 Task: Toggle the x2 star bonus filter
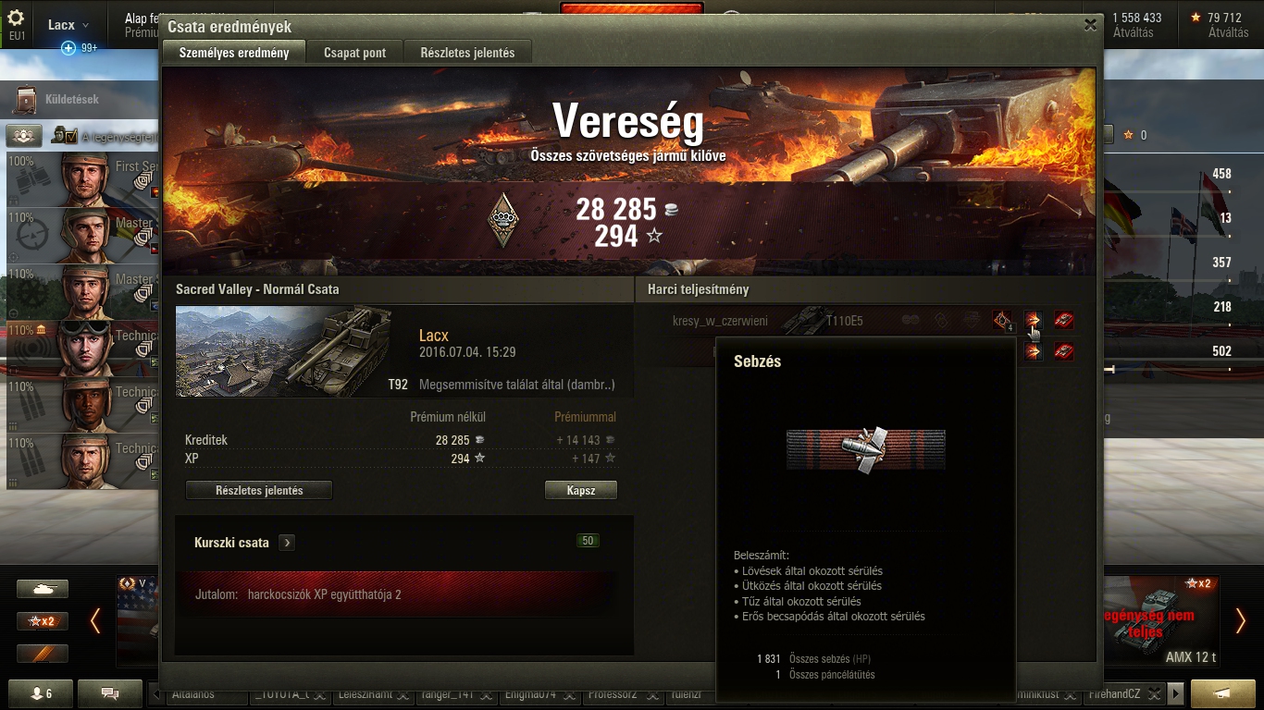[x=43, y=621]
